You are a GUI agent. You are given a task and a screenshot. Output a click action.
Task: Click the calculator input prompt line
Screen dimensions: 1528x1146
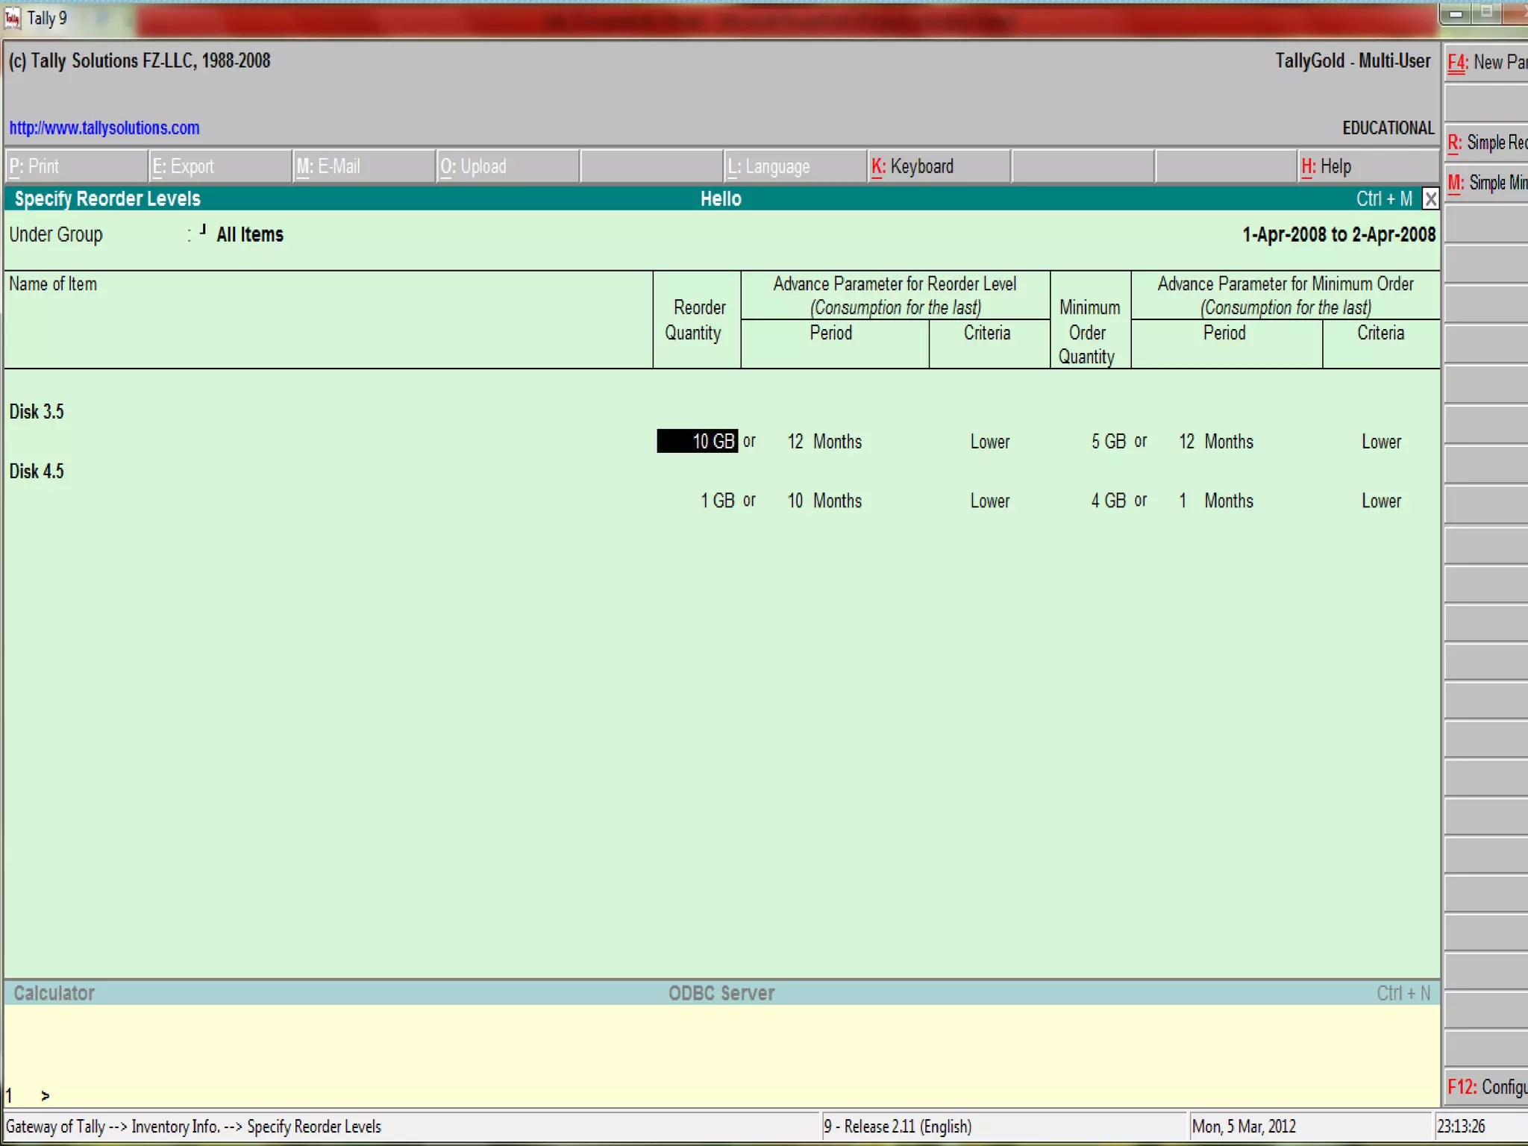(x=721, y=1095)
